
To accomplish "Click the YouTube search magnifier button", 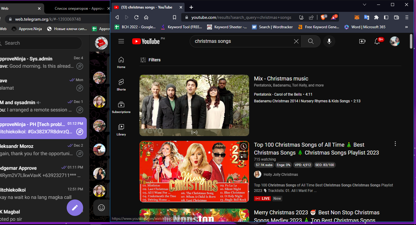I will point(311,41).
